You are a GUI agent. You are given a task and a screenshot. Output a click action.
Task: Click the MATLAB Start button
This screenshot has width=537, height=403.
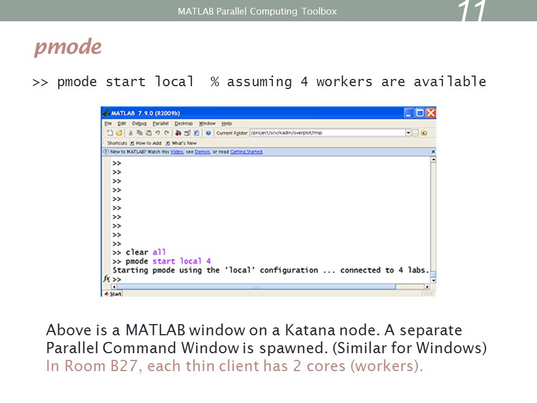tap(113, 294)
